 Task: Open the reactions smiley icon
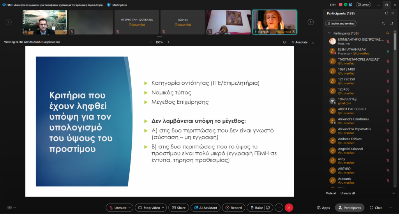tap(268, 208)
